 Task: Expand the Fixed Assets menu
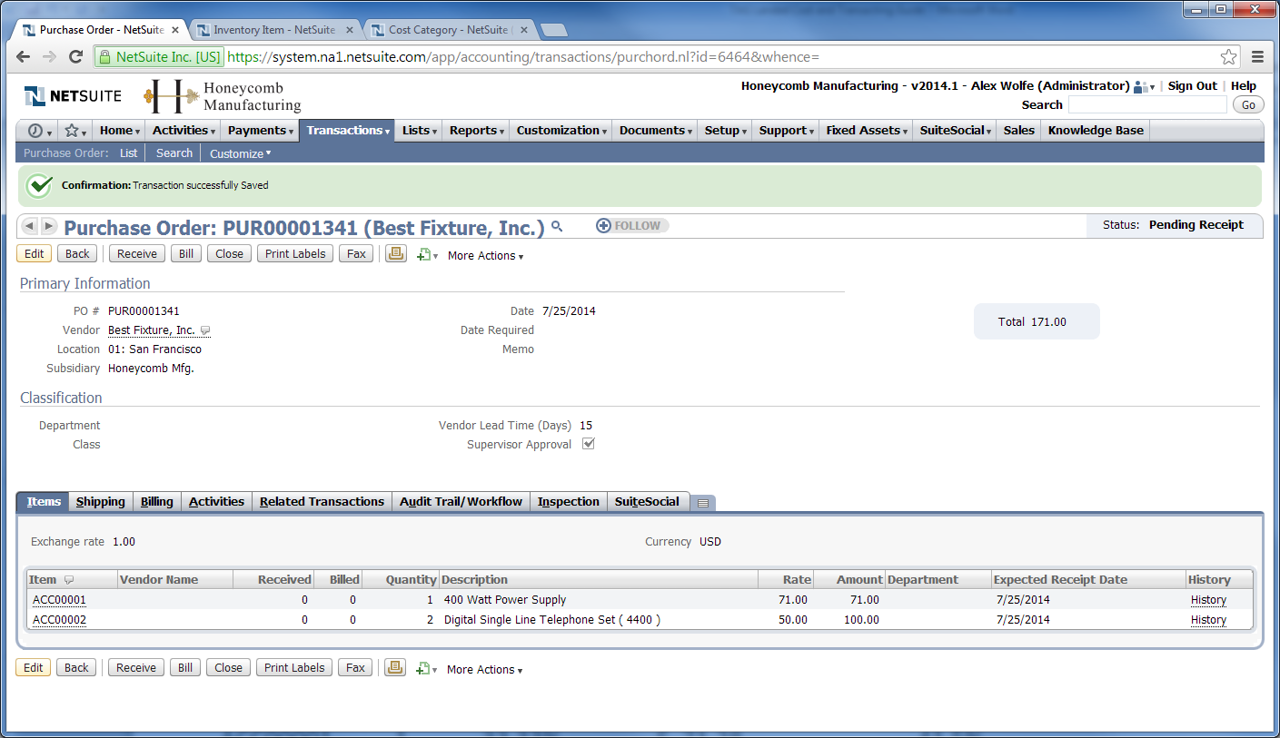pyautogui.click(x=865, y=131)
